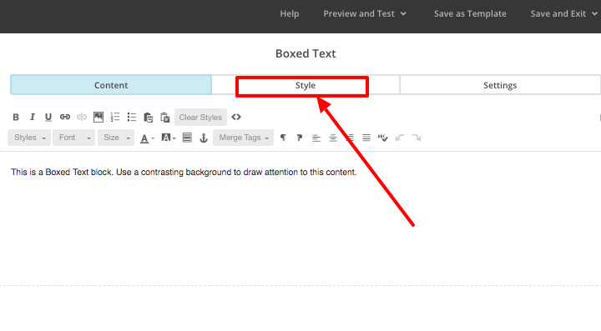The height and width of the screenshot is (331, 601).
Task: Center align the text
Action: point(333,138)
